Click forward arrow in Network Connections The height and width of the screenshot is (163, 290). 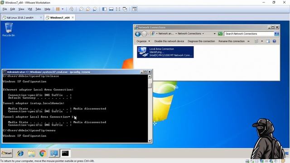point(144,34)
